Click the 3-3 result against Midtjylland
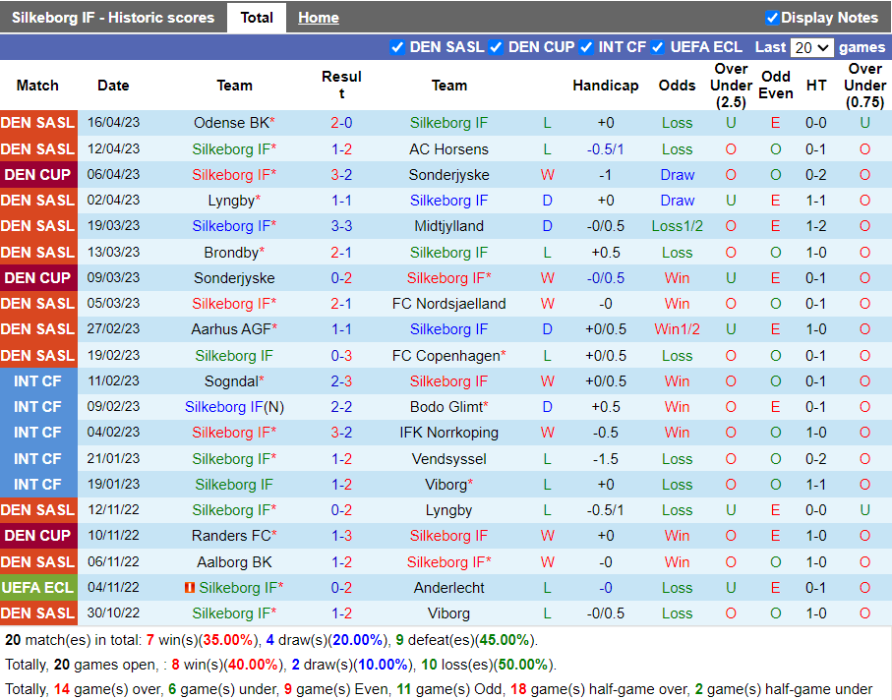 (341, 226)
